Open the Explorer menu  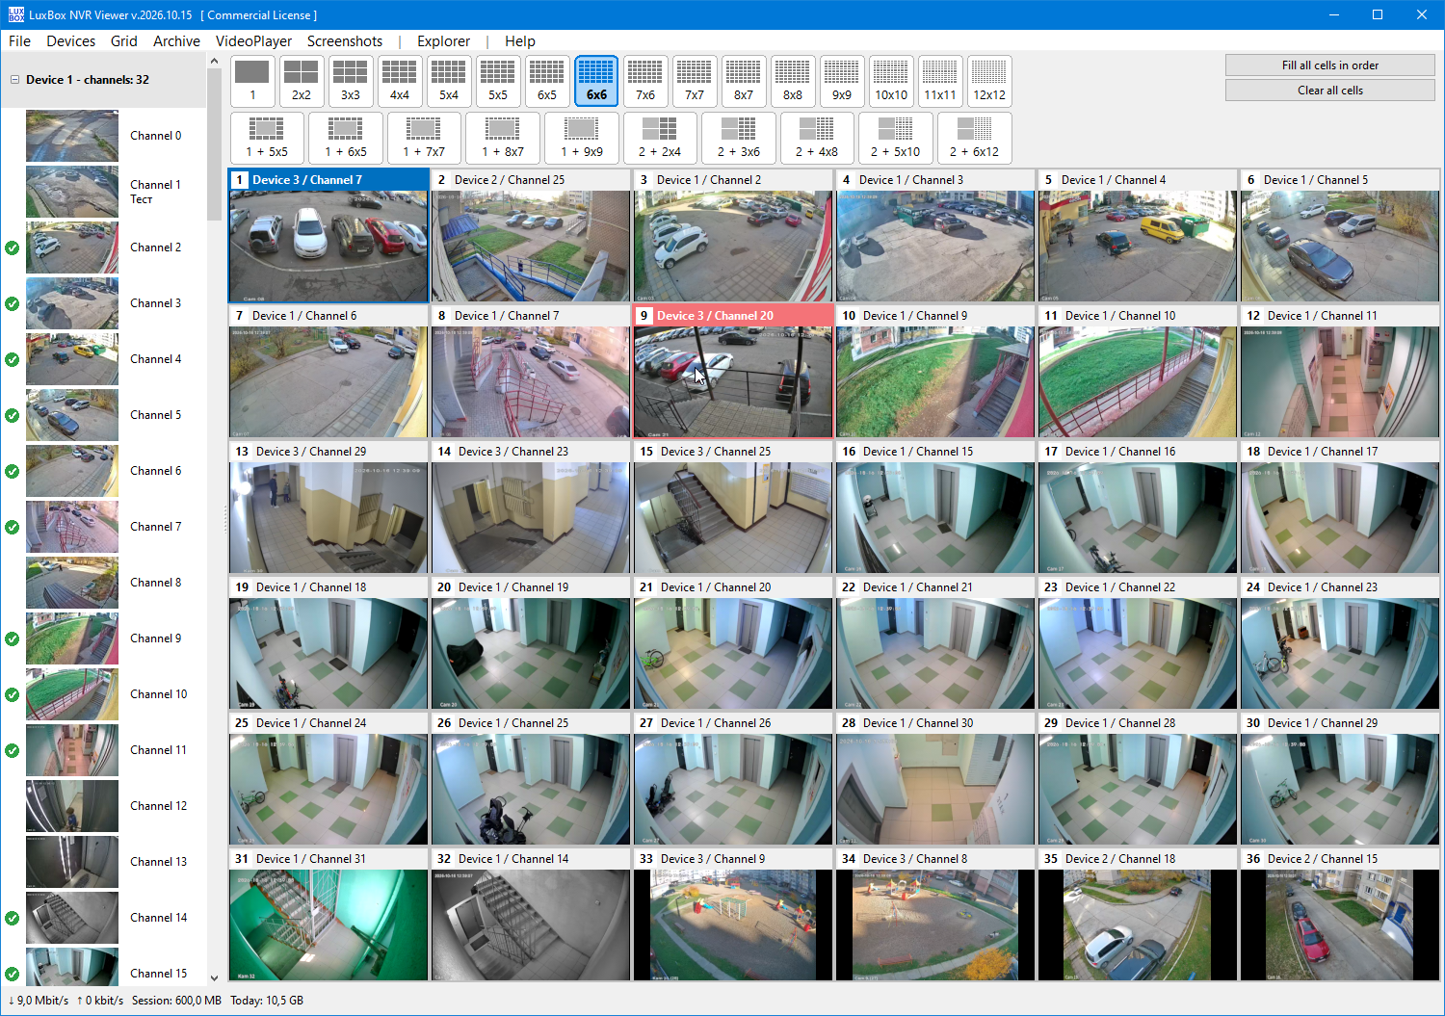pyautogui.click(x=444, y=41)
